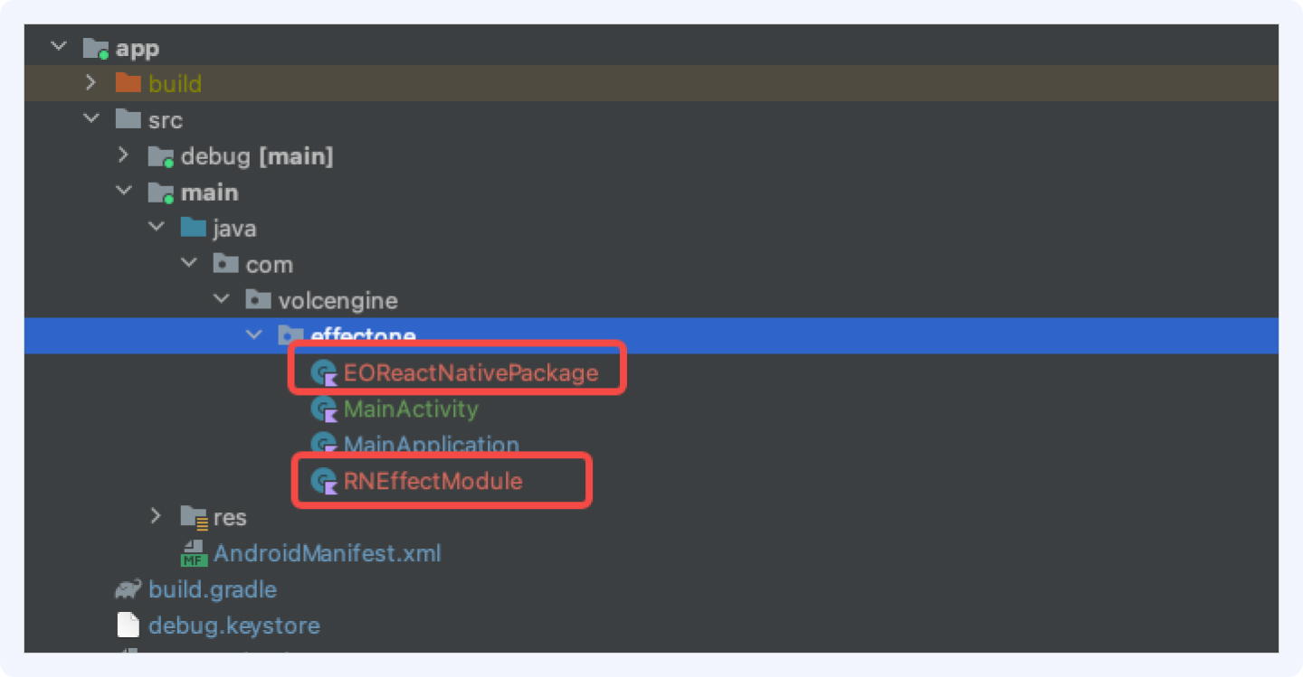This screenshot has height=677, width=1303.
Task: Select the main source folder label
Action: pos(209,193)
